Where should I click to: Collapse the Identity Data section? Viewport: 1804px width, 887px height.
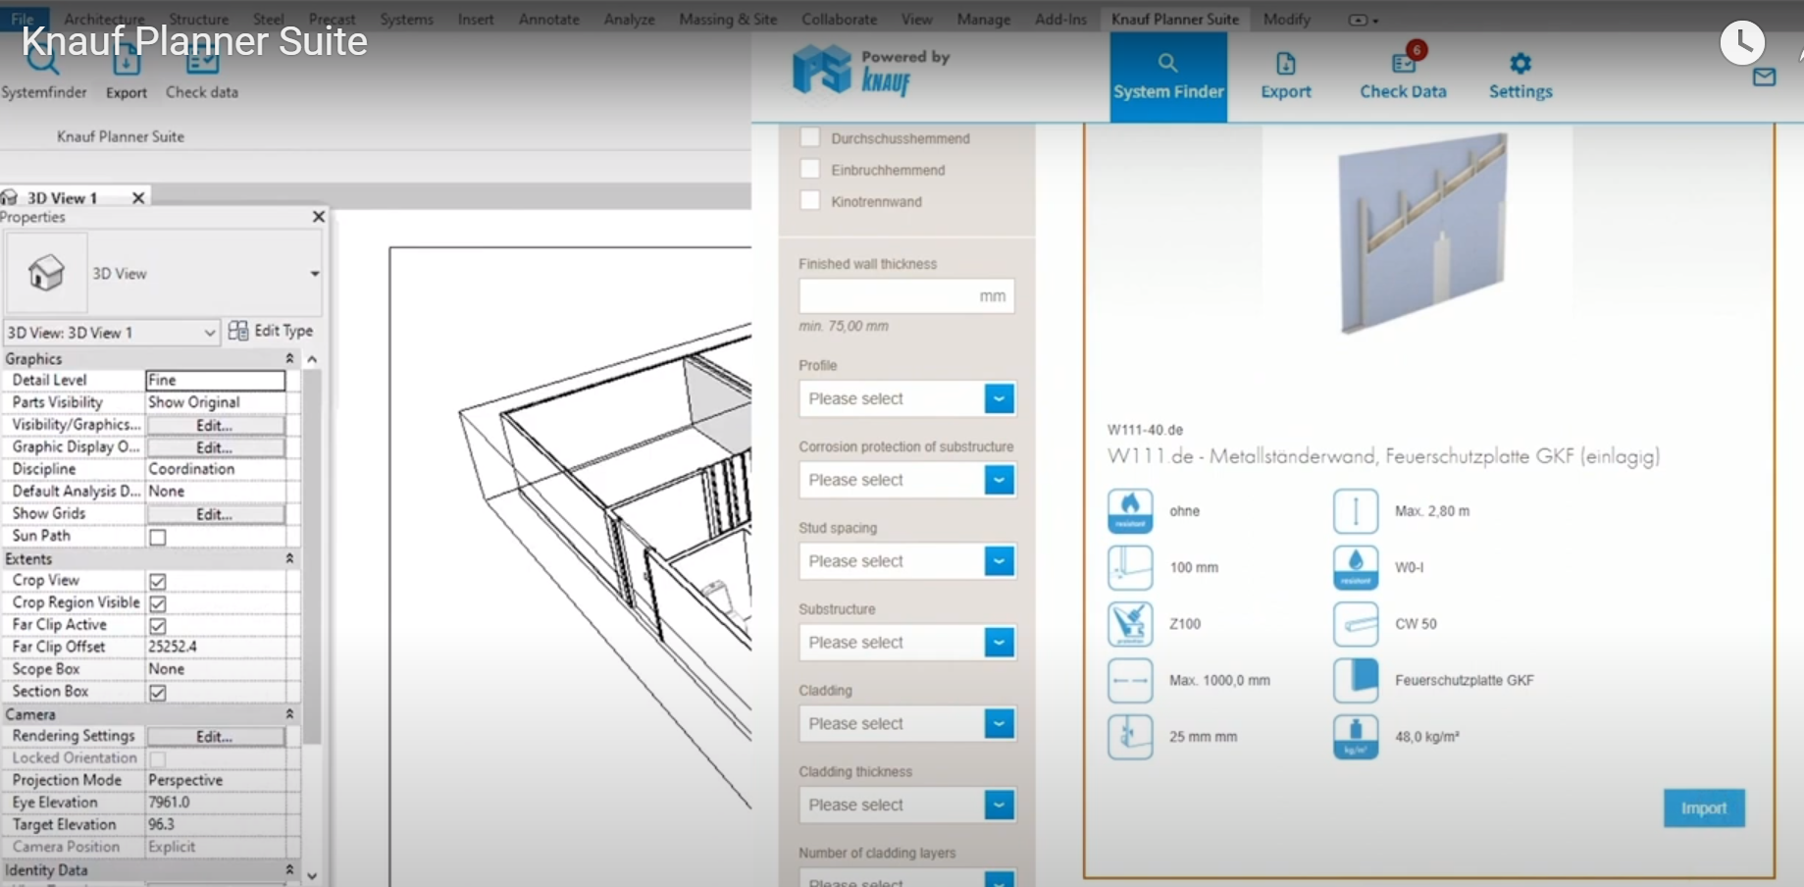coord(289,870)
